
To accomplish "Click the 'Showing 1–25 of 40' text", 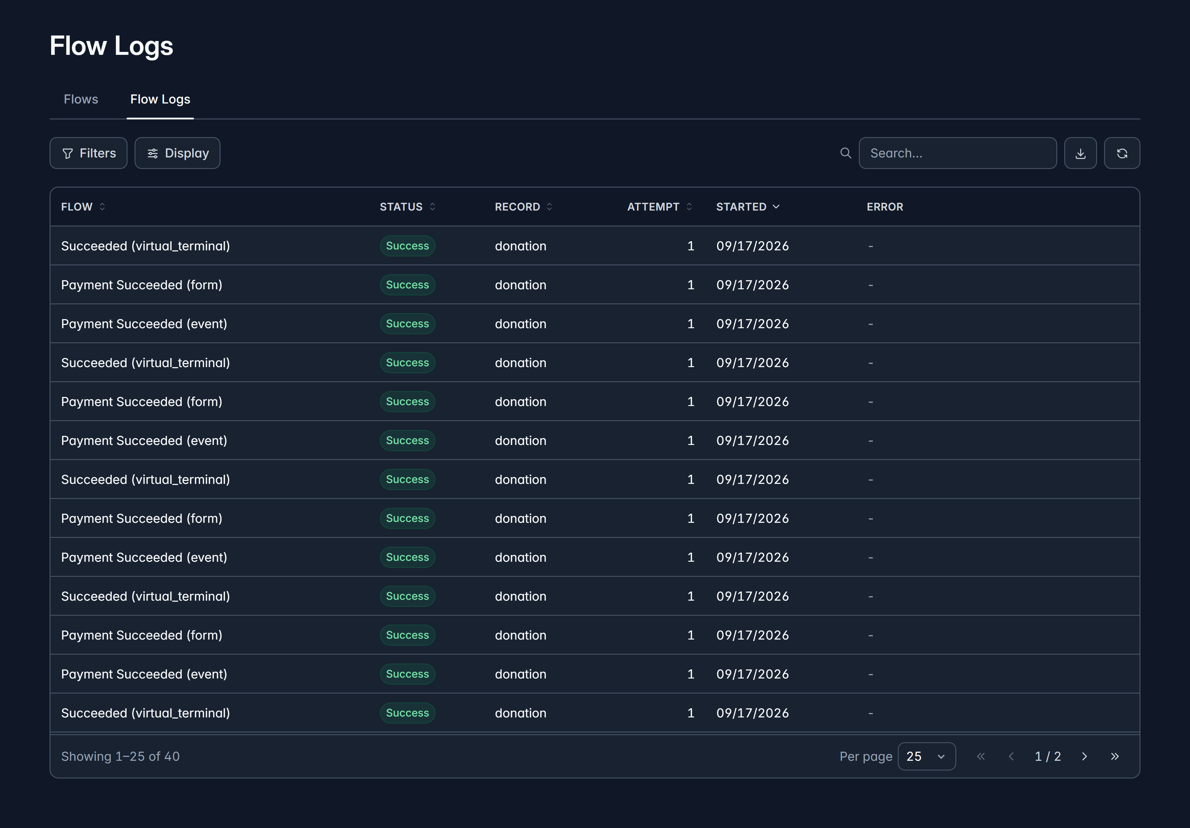I will (x=120, y=757).
